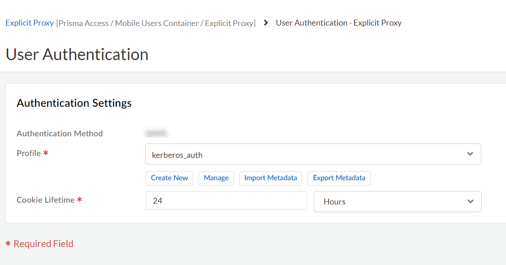Click the Profile field label
Viewport: 506px width, 265px height.
[x=29, y=153]
